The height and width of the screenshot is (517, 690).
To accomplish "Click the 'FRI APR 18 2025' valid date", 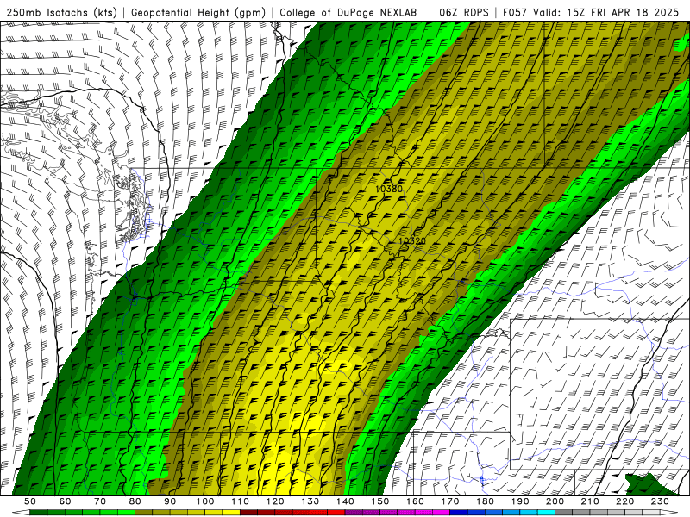I will pos(635,13).
